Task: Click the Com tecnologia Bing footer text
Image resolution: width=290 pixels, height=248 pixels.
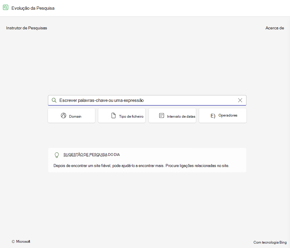Action: click(270, 242)
